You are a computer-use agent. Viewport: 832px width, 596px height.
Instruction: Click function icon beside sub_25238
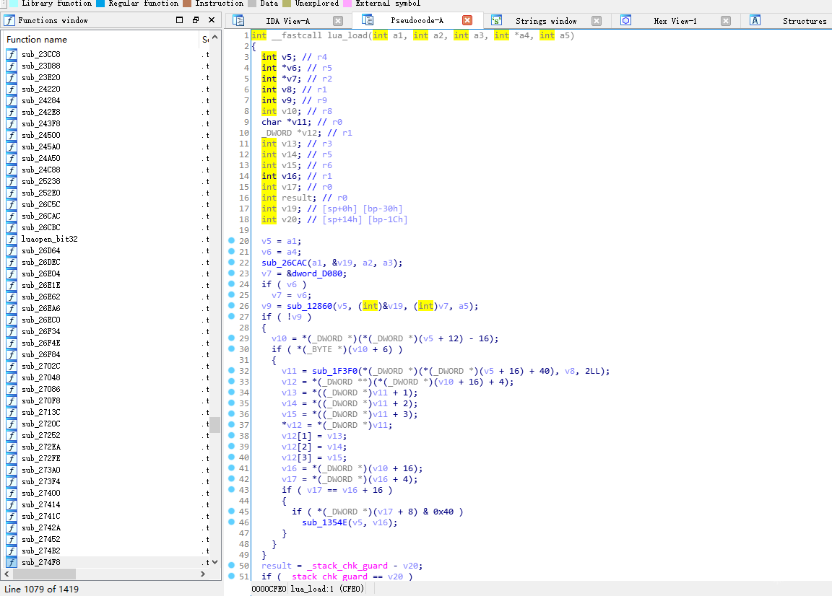point(12,181)
